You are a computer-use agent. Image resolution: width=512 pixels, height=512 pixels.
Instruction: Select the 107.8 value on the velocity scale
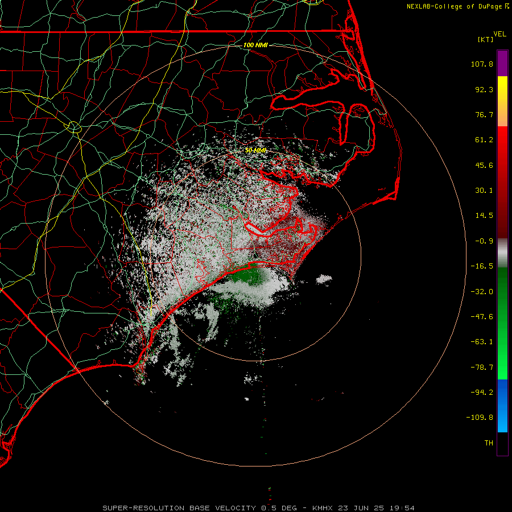tap(482, 64)
